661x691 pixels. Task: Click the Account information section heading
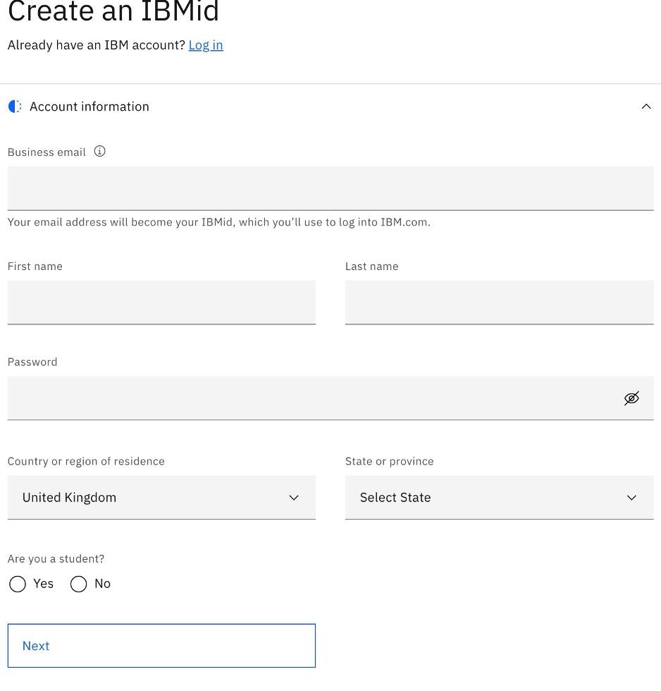(x=89, y=106)
